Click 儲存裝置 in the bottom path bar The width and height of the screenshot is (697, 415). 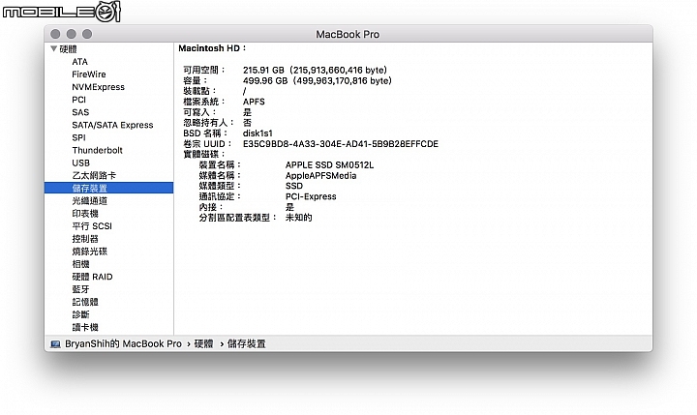[x=246, y=344]
